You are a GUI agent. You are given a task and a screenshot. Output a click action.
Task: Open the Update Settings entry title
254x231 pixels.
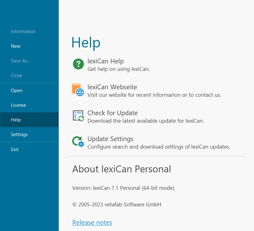pyautogui.click(x=110, y=139)
